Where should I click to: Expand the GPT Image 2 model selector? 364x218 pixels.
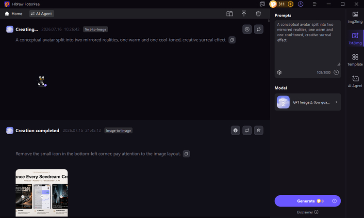tap(308, 102)
